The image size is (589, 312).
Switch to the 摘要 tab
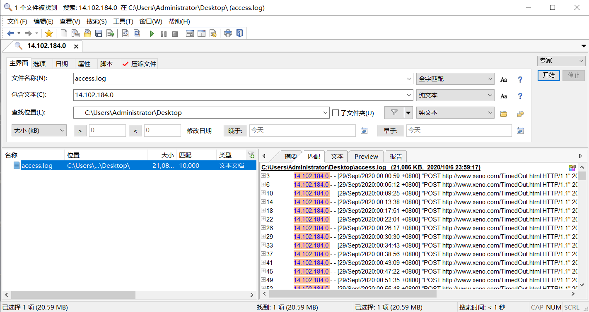(x=290, y=156)
